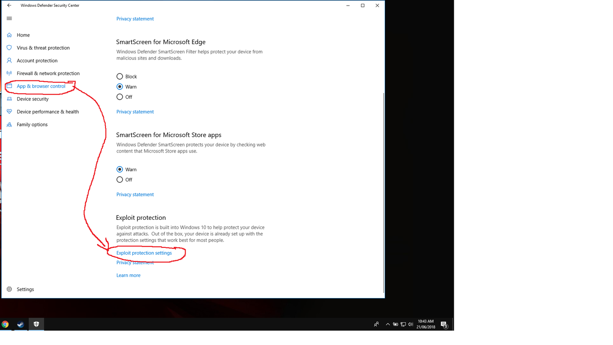Click the back arrow in the title bar
The height and width of the screenshot is (345, 613).
click(9, 6)
